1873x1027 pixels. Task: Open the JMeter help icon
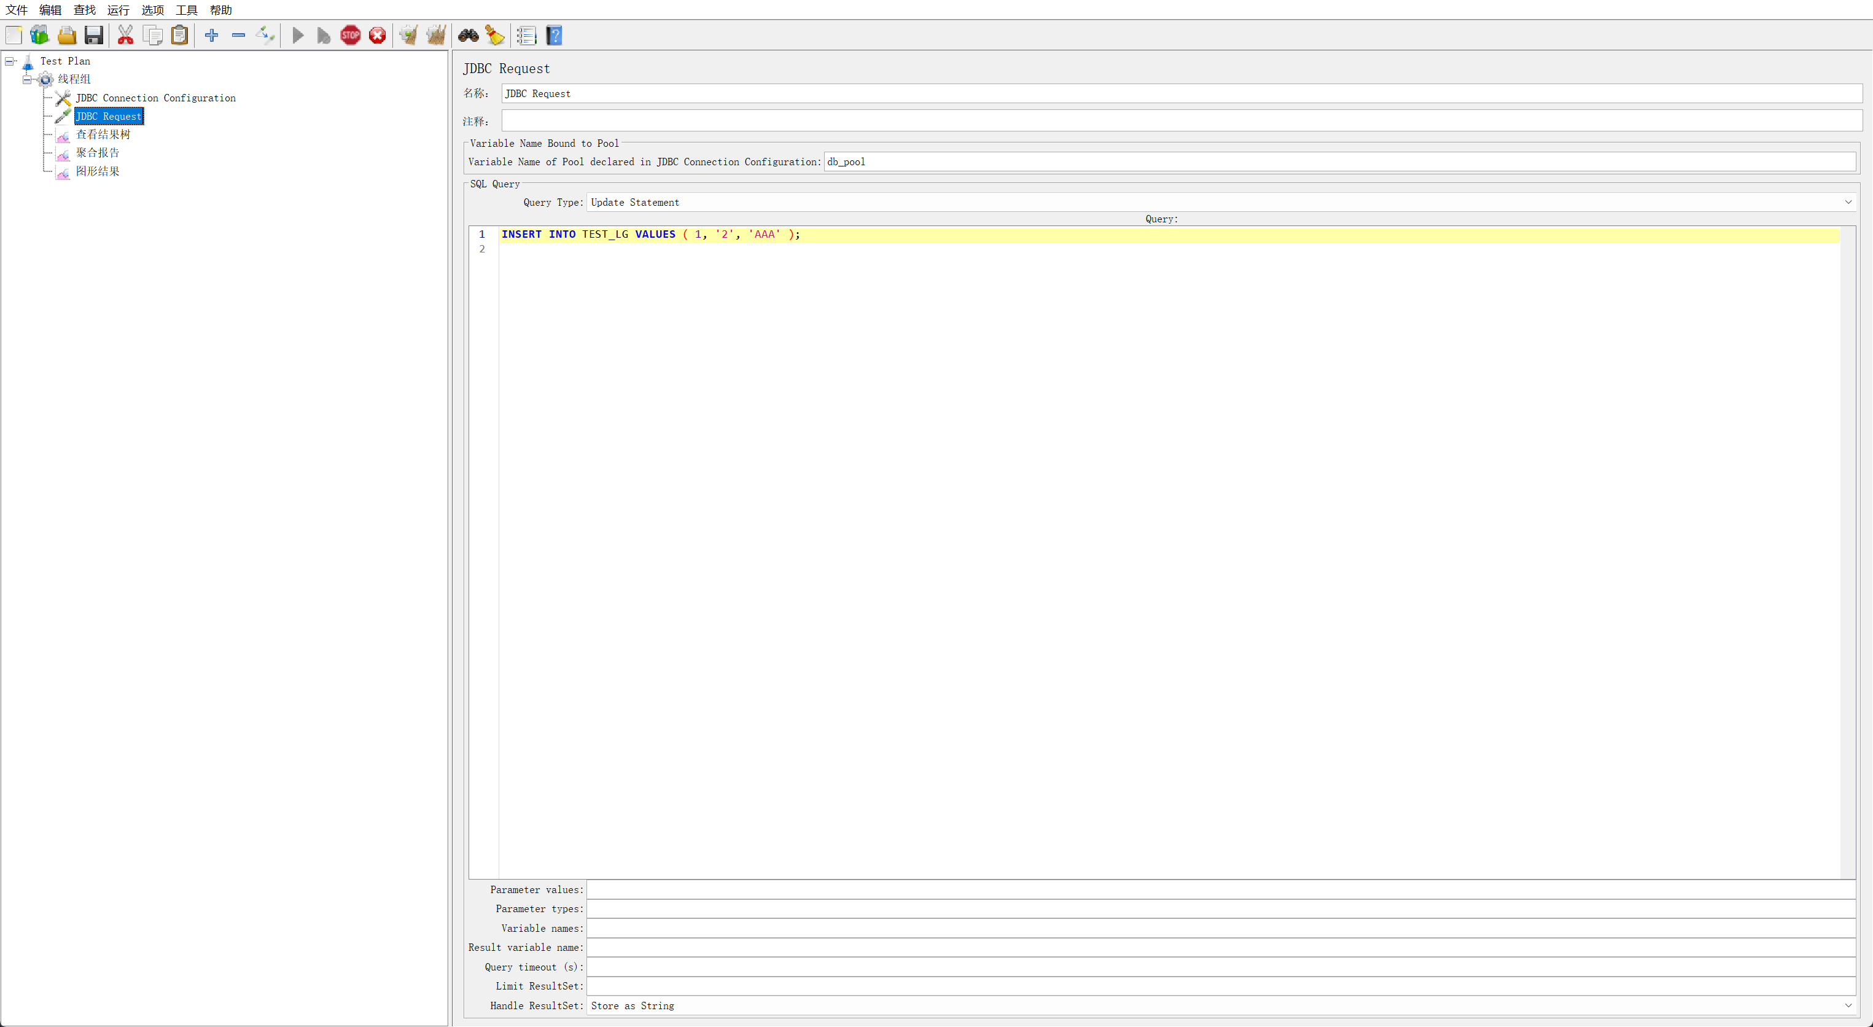(x=554, y=35)
